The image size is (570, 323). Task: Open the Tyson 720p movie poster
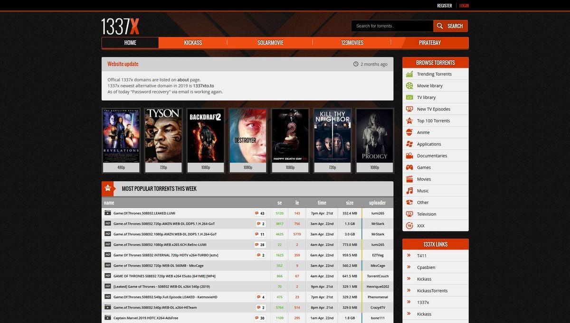163,141
